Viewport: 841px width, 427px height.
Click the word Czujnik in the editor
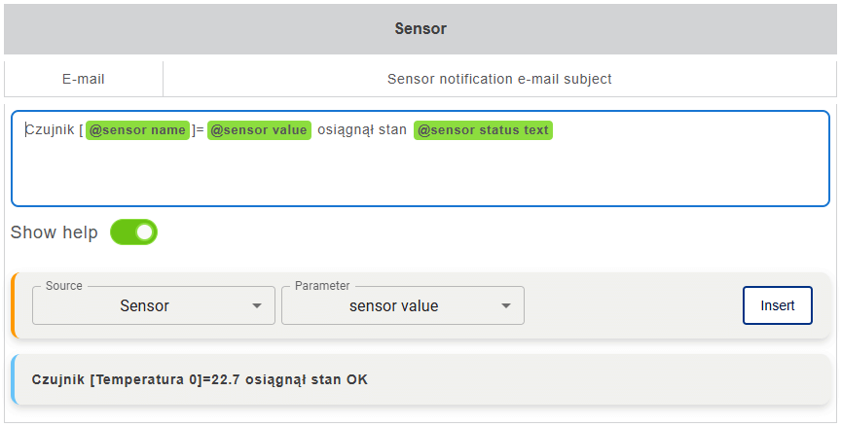click(x=49, y=130)
